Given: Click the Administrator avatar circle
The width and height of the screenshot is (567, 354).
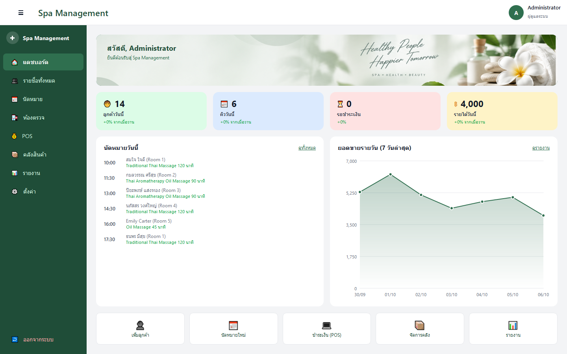Looking at the screenshot, I should [516, 13].
